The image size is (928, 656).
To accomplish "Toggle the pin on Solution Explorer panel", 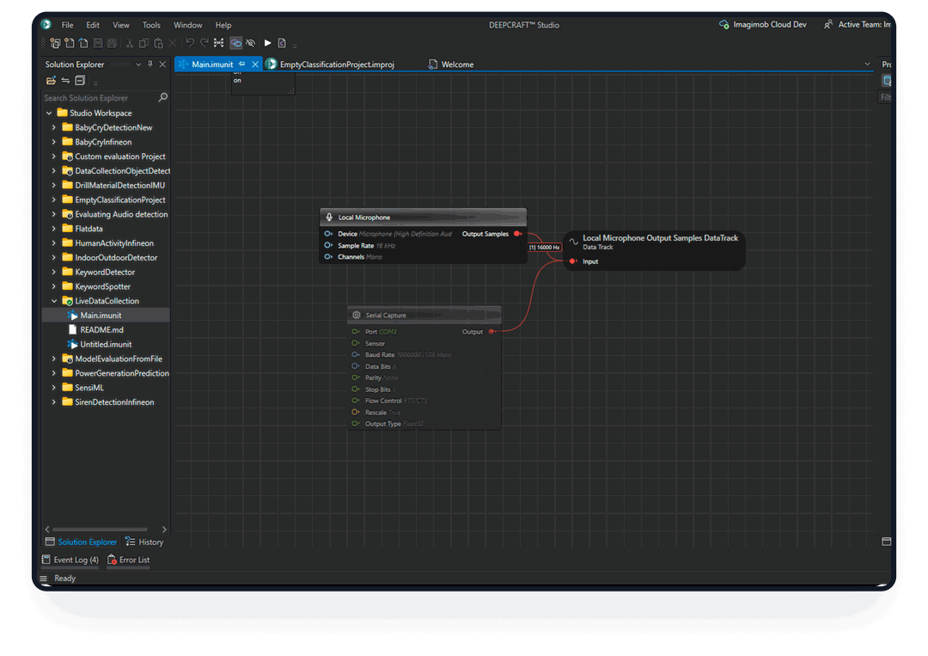I will click(150, 64).
